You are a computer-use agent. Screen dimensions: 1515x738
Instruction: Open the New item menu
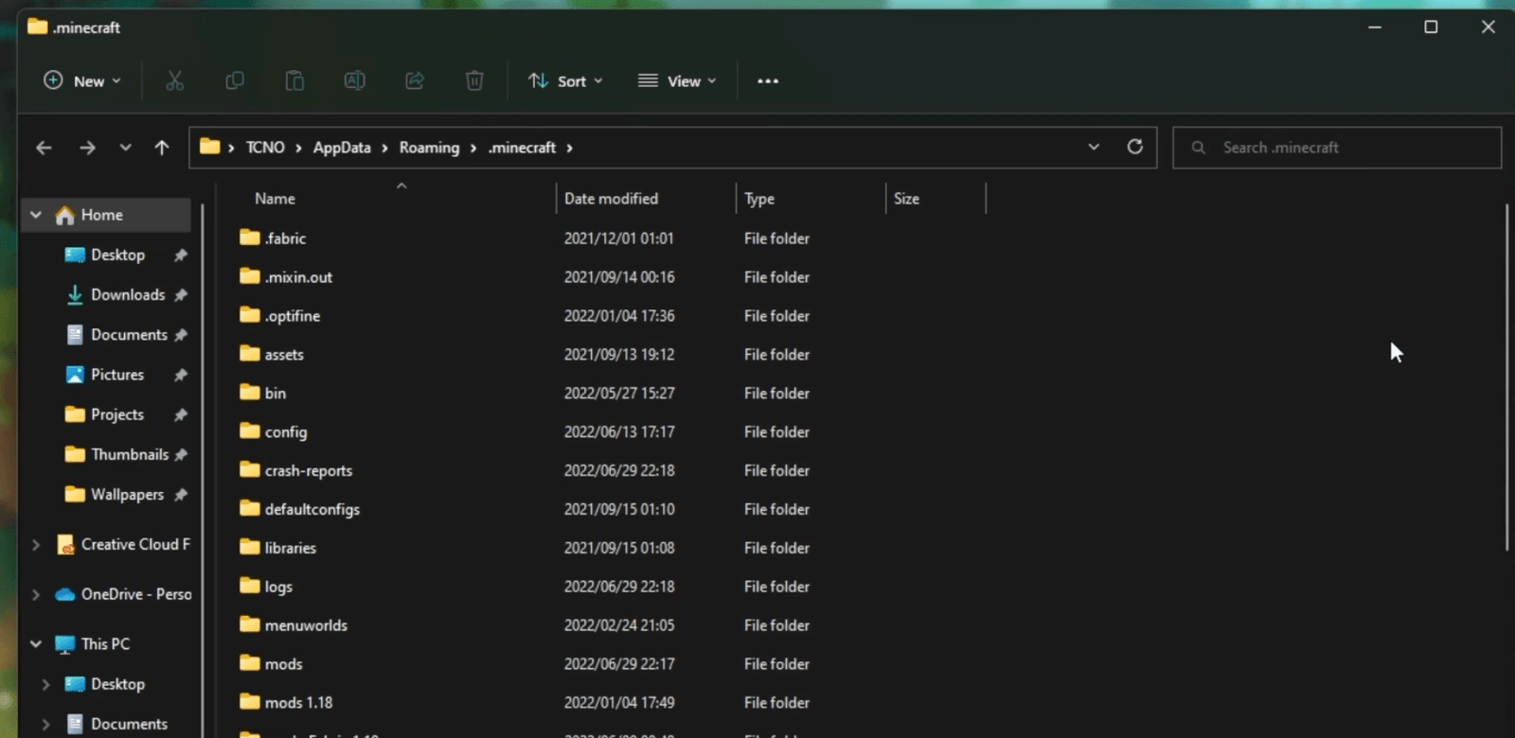[82, 81]
